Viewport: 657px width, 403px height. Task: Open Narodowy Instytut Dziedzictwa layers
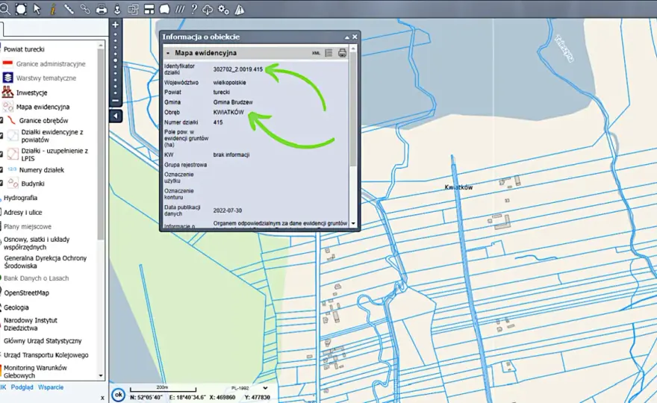coord(31,324)
